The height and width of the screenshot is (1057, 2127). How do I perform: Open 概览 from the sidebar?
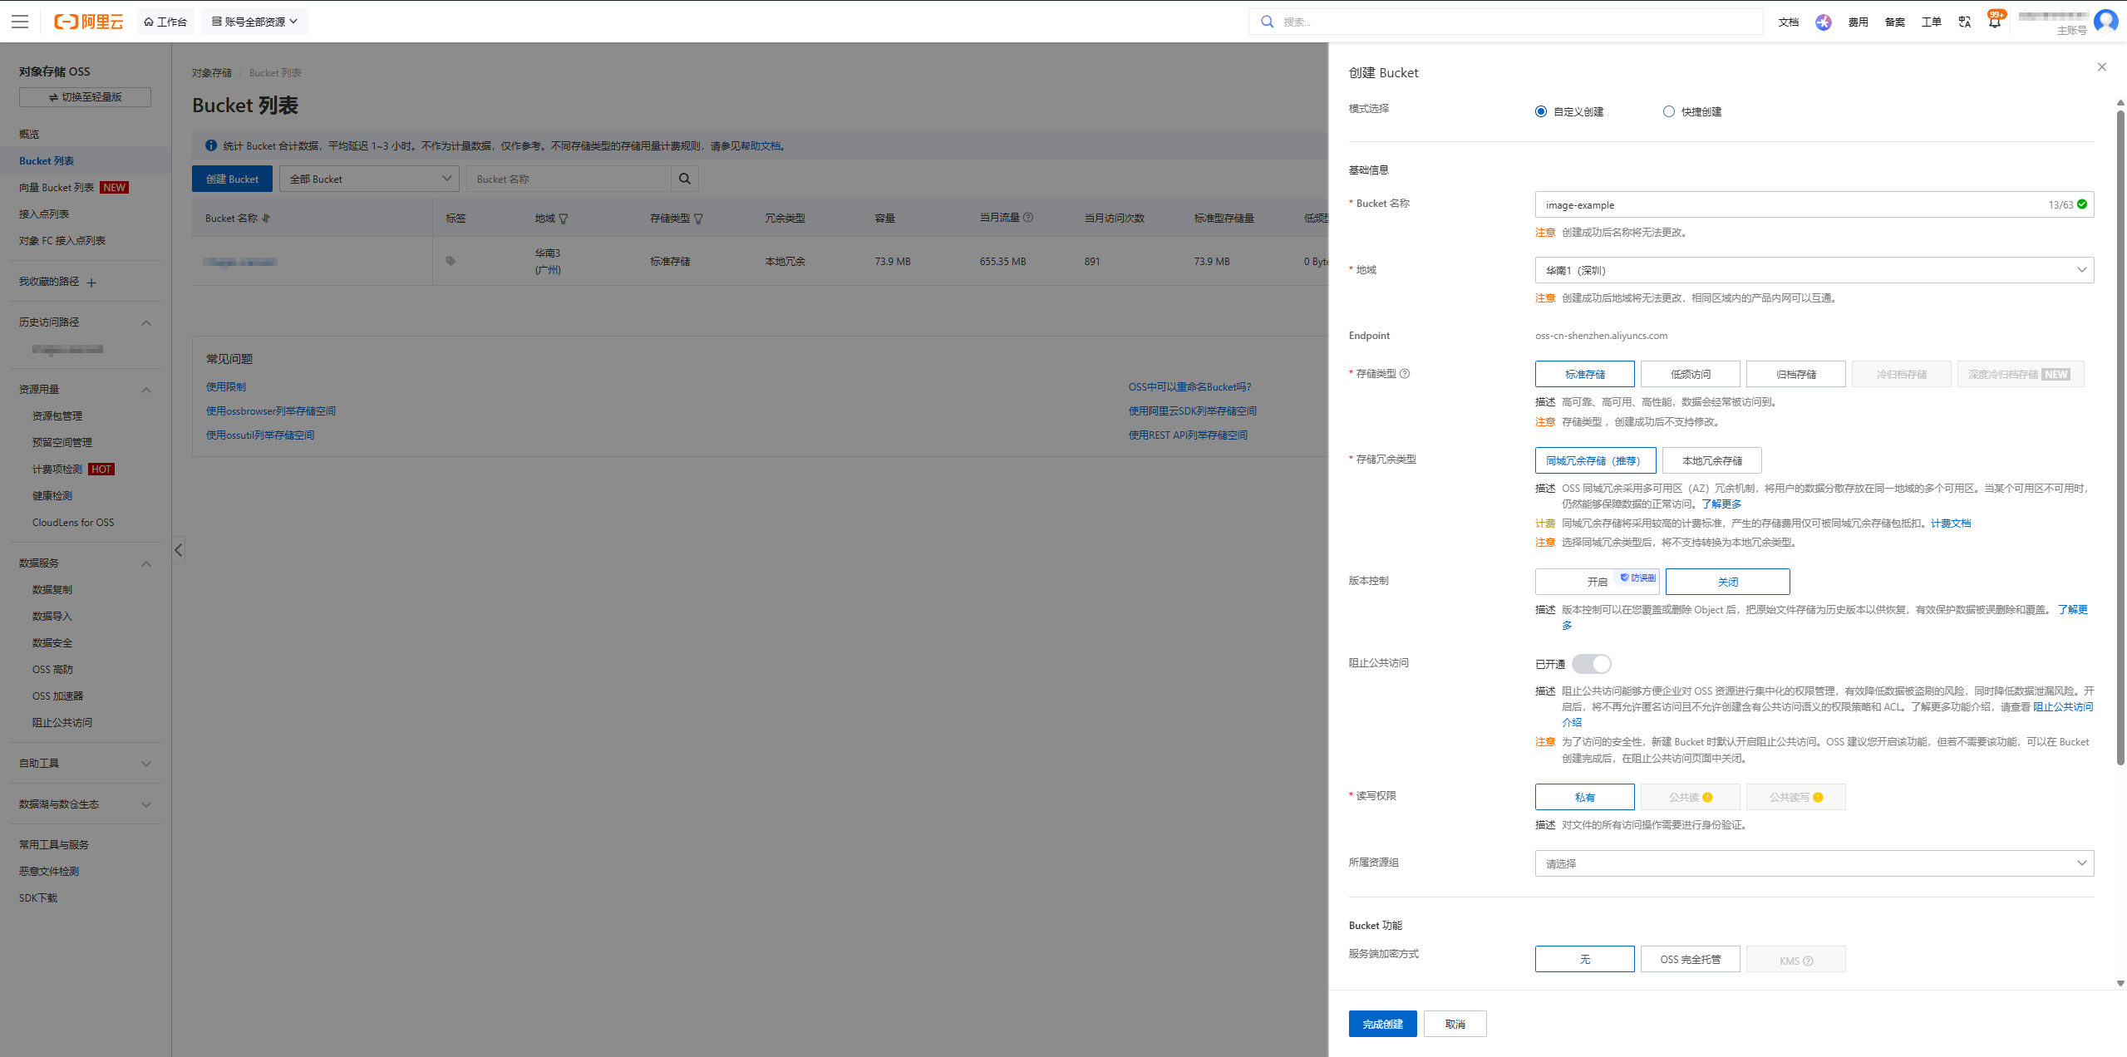[28, 133]
